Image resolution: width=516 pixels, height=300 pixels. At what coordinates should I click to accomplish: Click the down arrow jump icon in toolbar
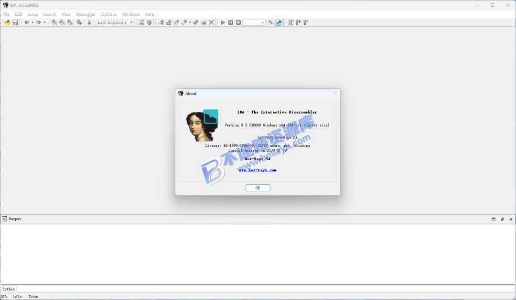click(x=89, y=22)
